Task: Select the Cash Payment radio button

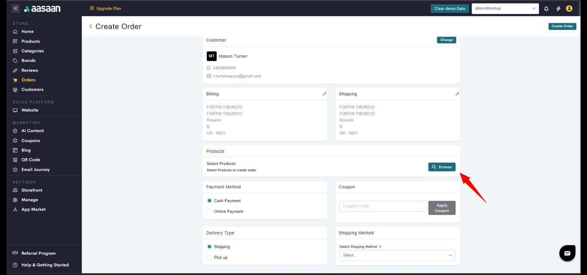Action: pos(210,201)
